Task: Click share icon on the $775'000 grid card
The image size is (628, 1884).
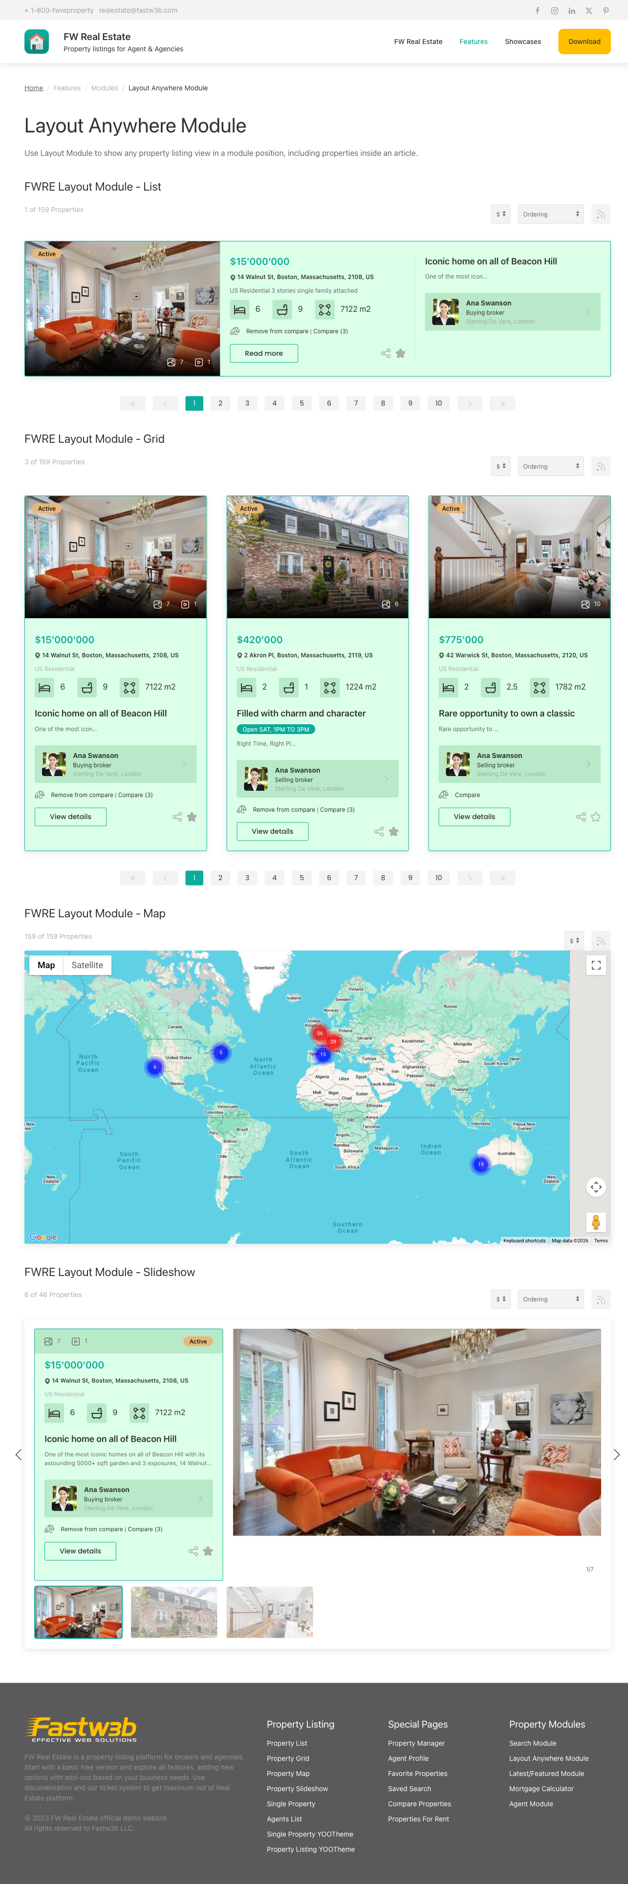Action: tap(581, 817)
